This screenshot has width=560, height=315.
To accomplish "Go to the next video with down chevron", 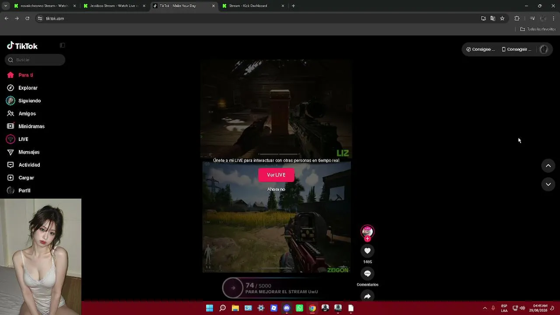I will (x=548, y=185).
